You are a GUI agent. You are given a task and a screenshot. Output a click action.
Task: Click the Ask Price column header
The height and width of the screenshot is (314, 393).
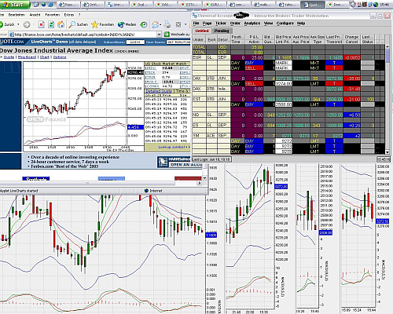pos(301,37)
